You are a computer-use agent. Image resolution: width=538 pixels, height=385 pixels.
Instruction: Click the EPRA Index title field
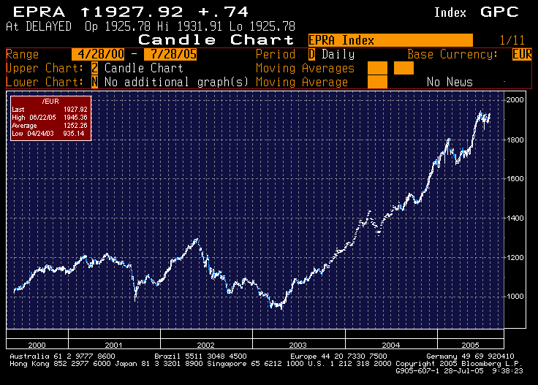[x=390, y=40]
